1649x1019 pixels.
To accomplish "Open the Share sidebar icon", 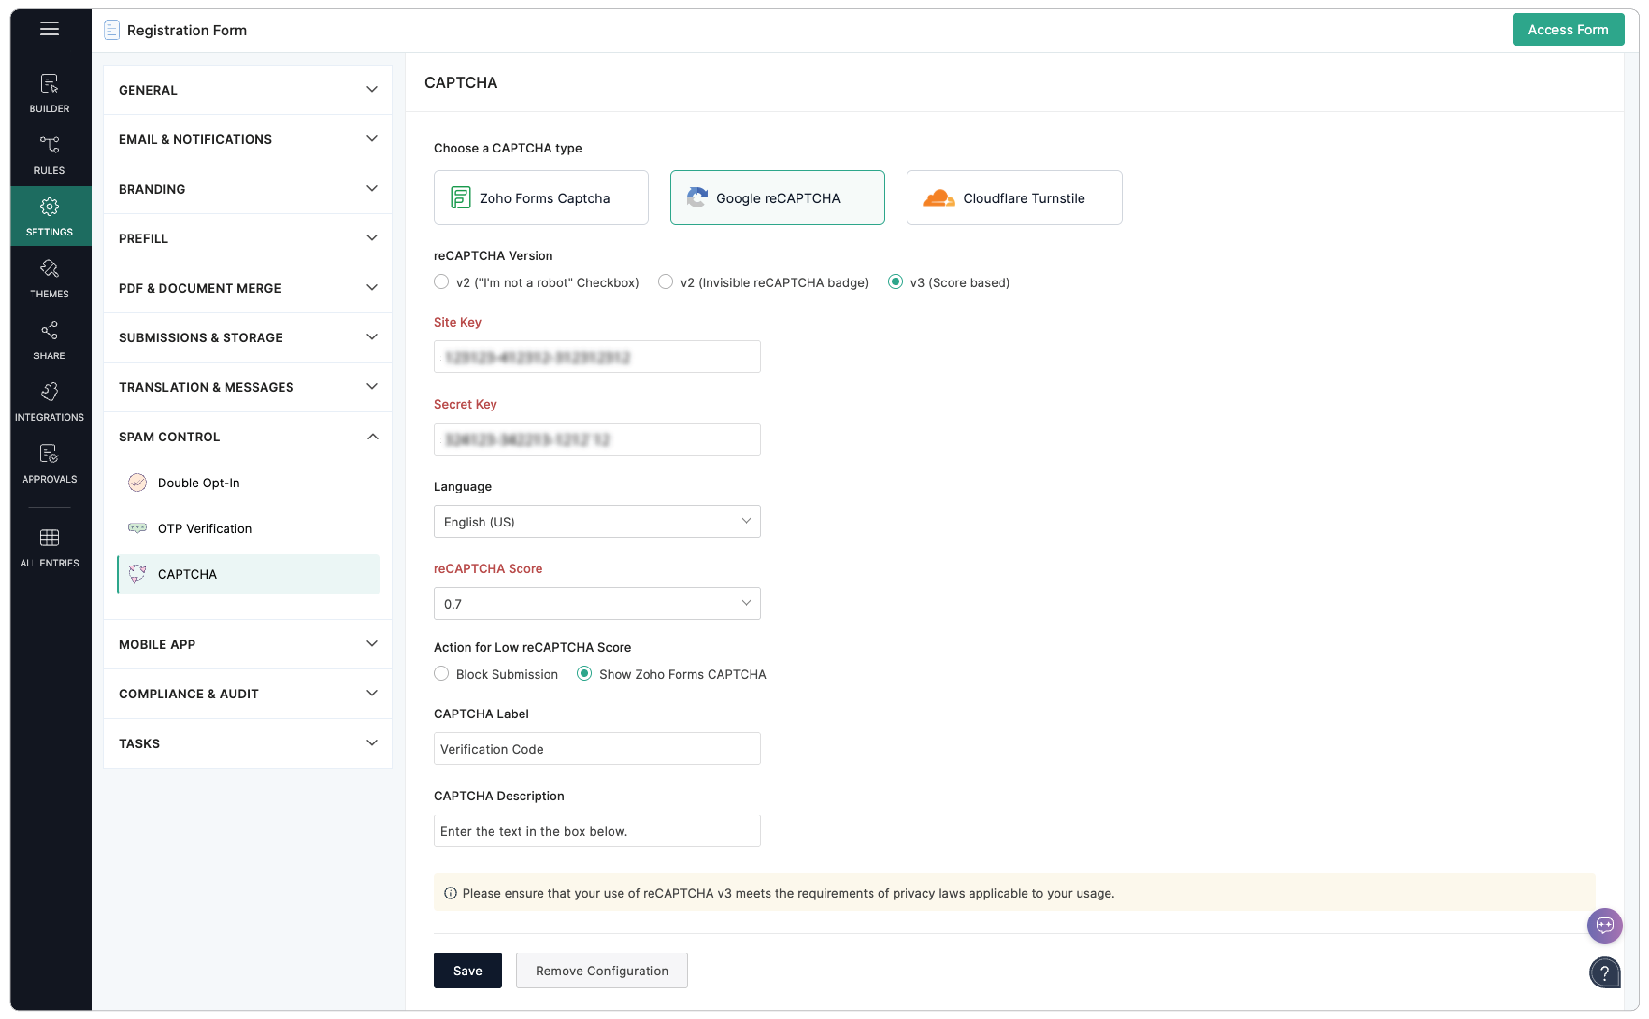I will click(x=49, y=339).
